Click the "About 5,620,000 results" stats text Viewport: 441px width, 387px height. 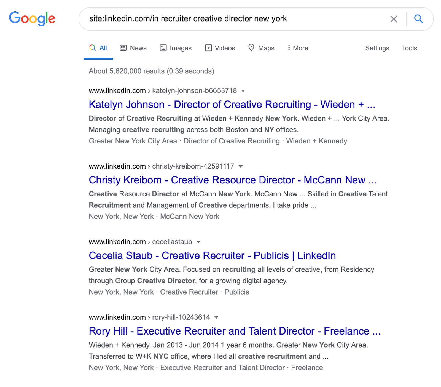[151, 71]
